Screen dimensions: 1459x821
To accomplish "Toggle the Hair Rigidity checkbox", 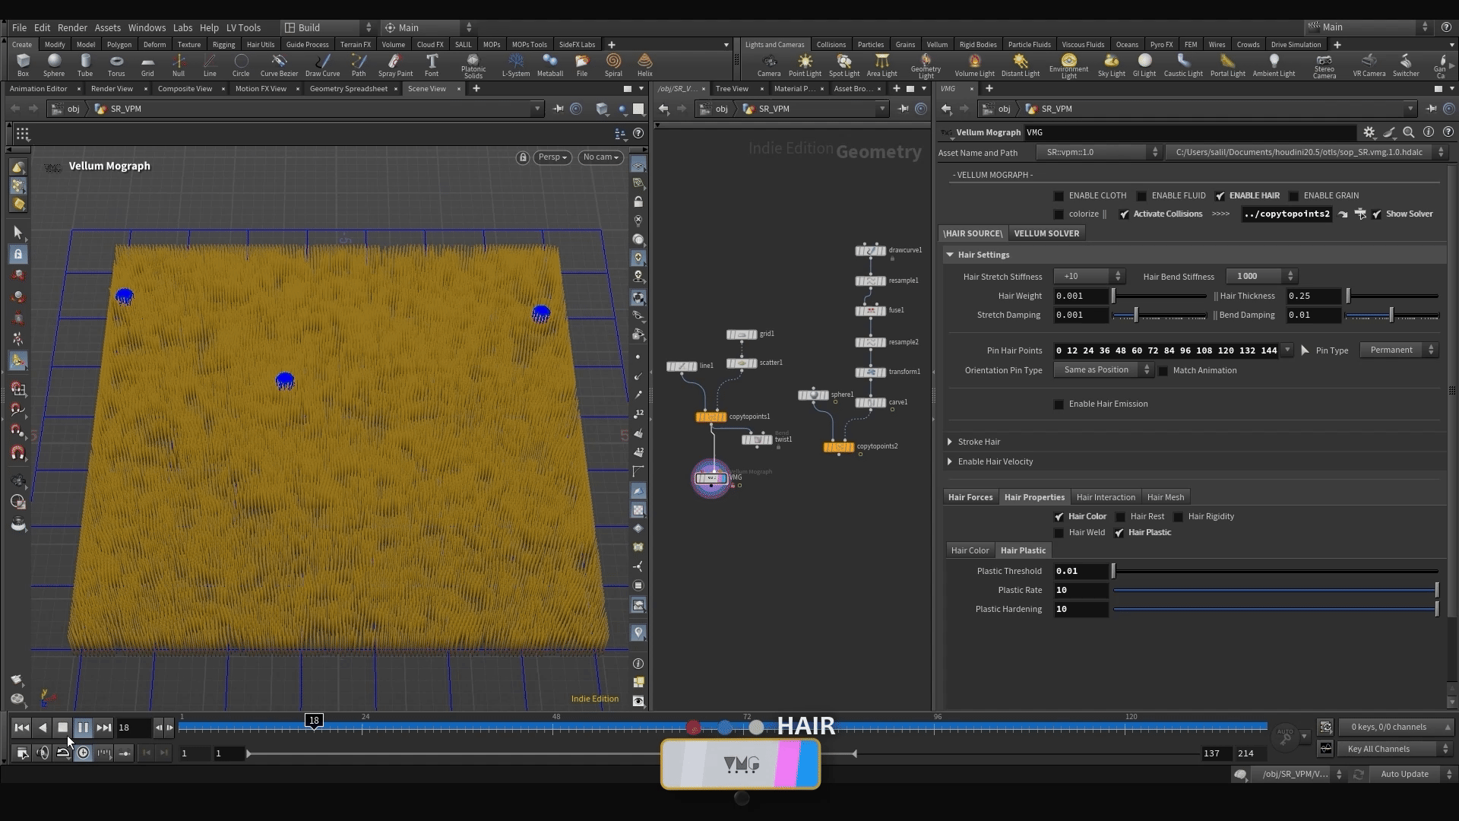I will pyautogui.click(x=1178, y=517).
